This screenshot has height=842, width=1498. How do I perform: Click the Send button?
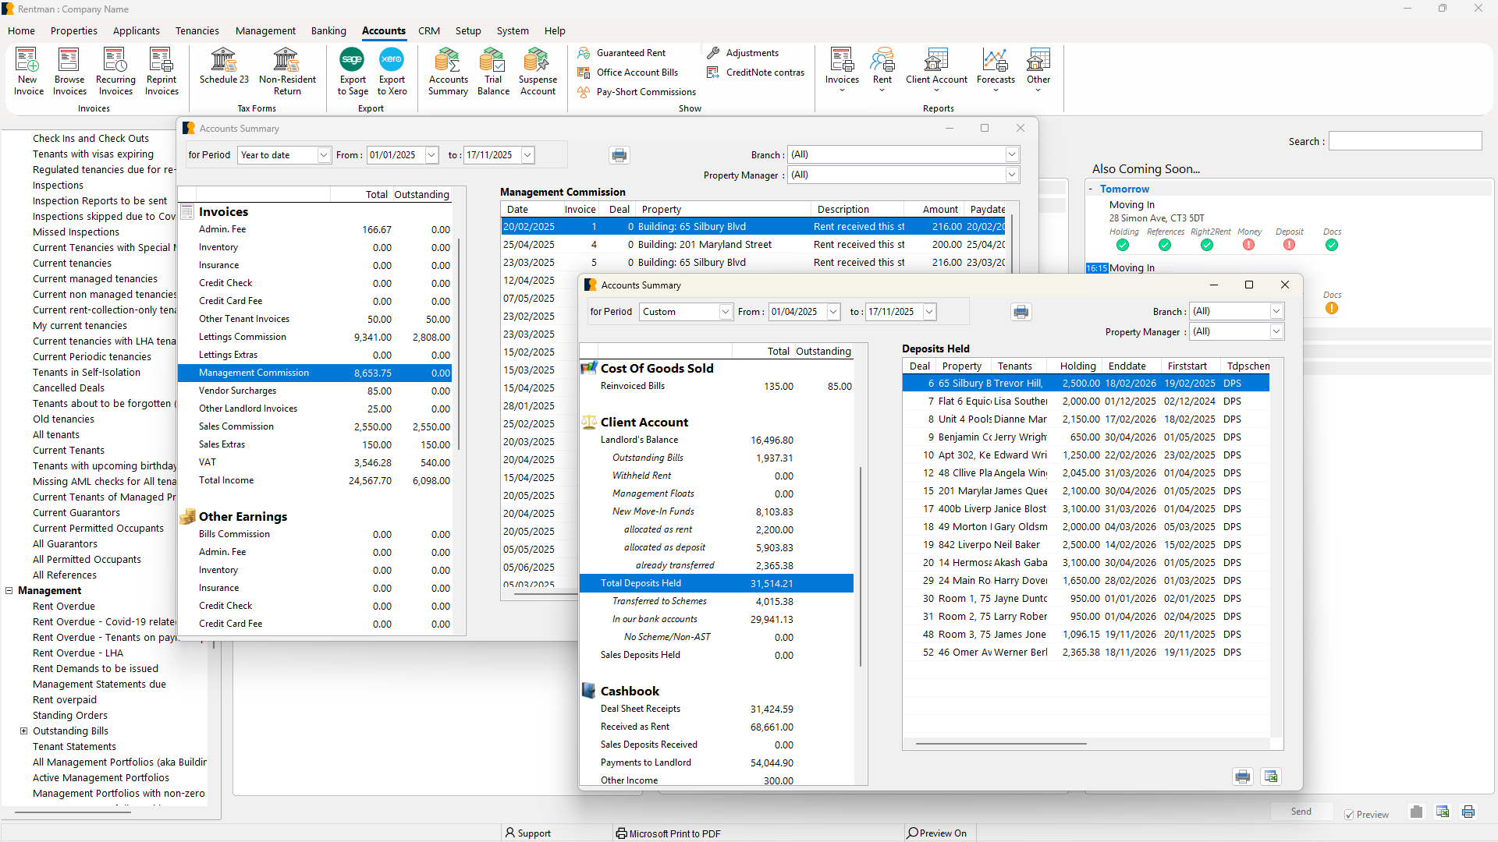(1301, 811)
